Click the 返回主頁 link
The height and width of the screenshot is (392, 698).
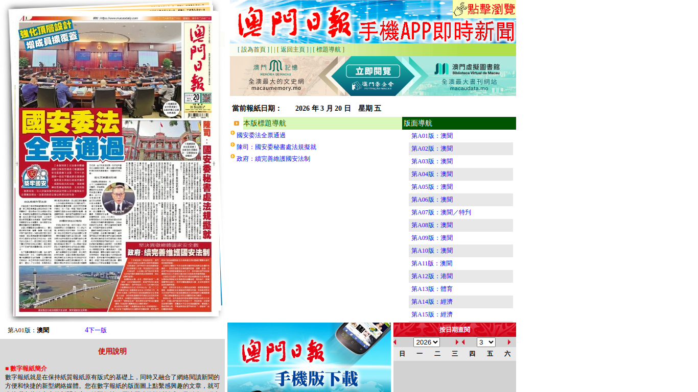tap(293, 50)
